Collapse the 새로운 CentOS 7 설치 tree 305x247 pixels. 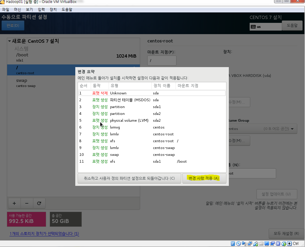point(9,41)
